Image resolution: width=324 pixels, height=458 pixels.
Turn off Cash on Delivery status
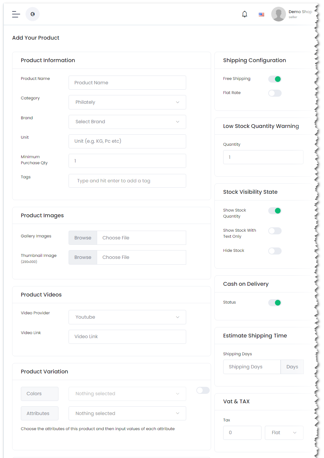tap(275, 303)
